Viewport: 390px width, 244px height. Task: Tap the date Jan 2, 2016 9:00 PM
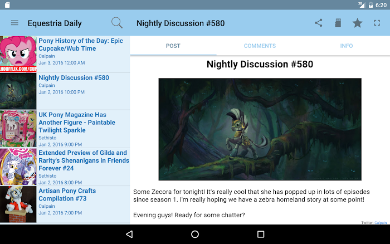(x=60, y=144)
